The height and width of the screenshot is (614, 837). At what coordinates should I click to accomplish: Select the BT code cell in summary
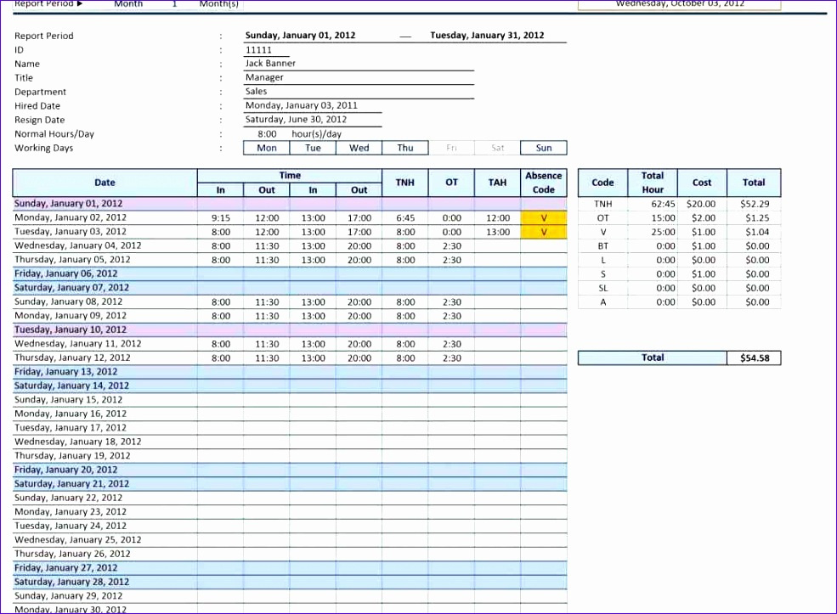coord(602,246)
